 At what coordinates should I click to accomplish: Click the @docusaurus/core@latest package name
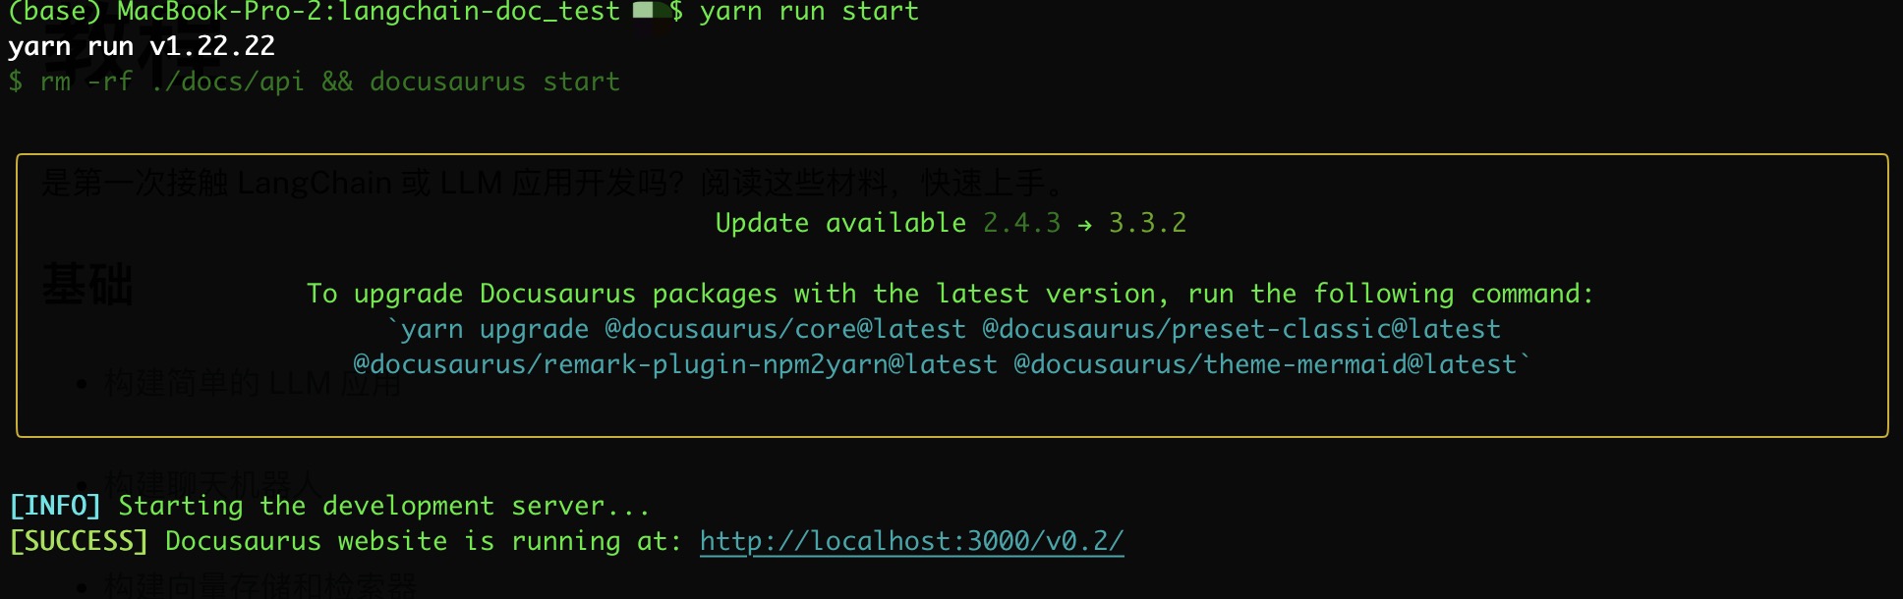click(x=785, y=329)
